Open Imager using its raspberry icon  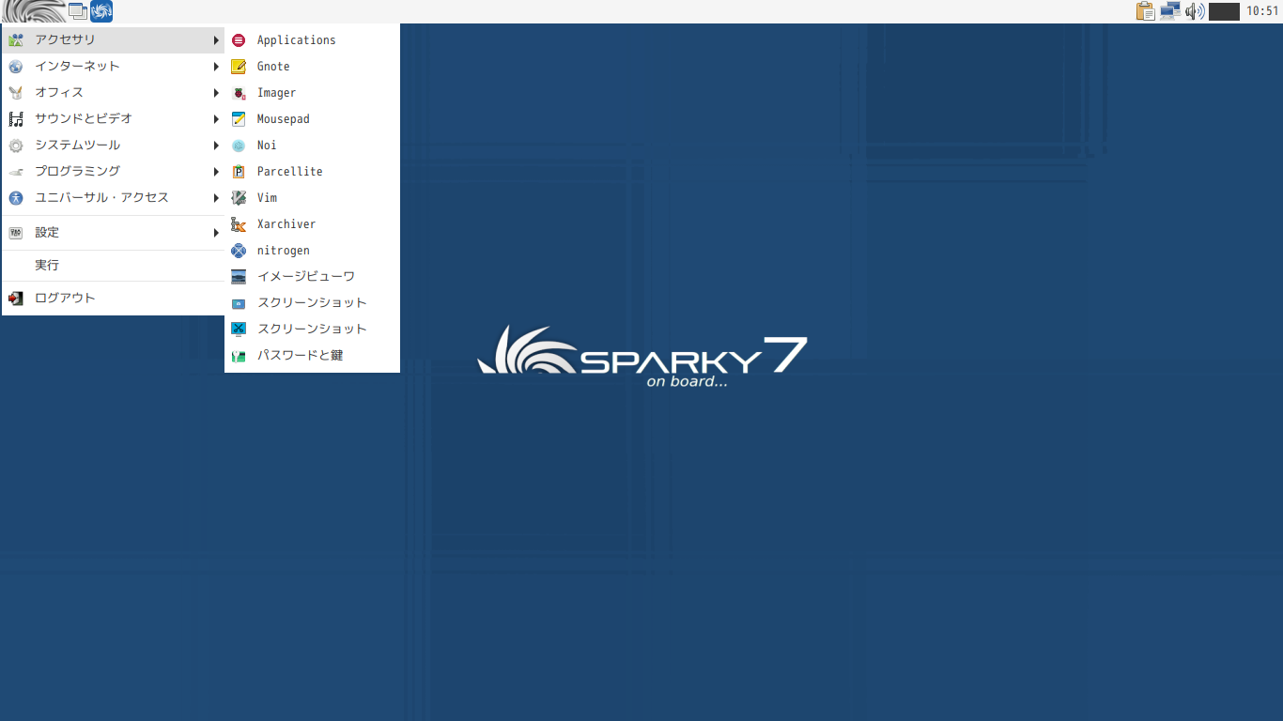click(239, 93)
